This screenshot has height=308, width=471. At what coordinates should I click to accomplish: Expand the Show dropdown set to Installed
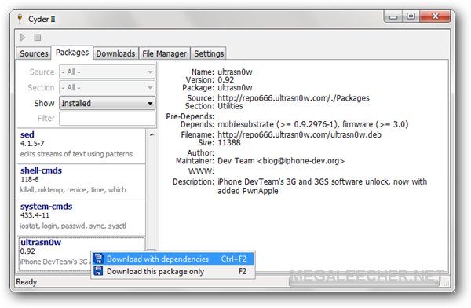click(x=108, y=103)
